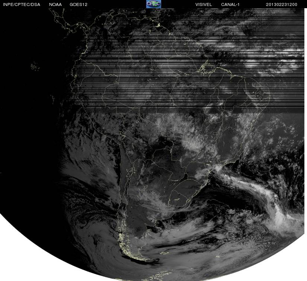Click the GOES12 satellite label
This screenshot has width=307, height=281.
click(x=79, y=4)
